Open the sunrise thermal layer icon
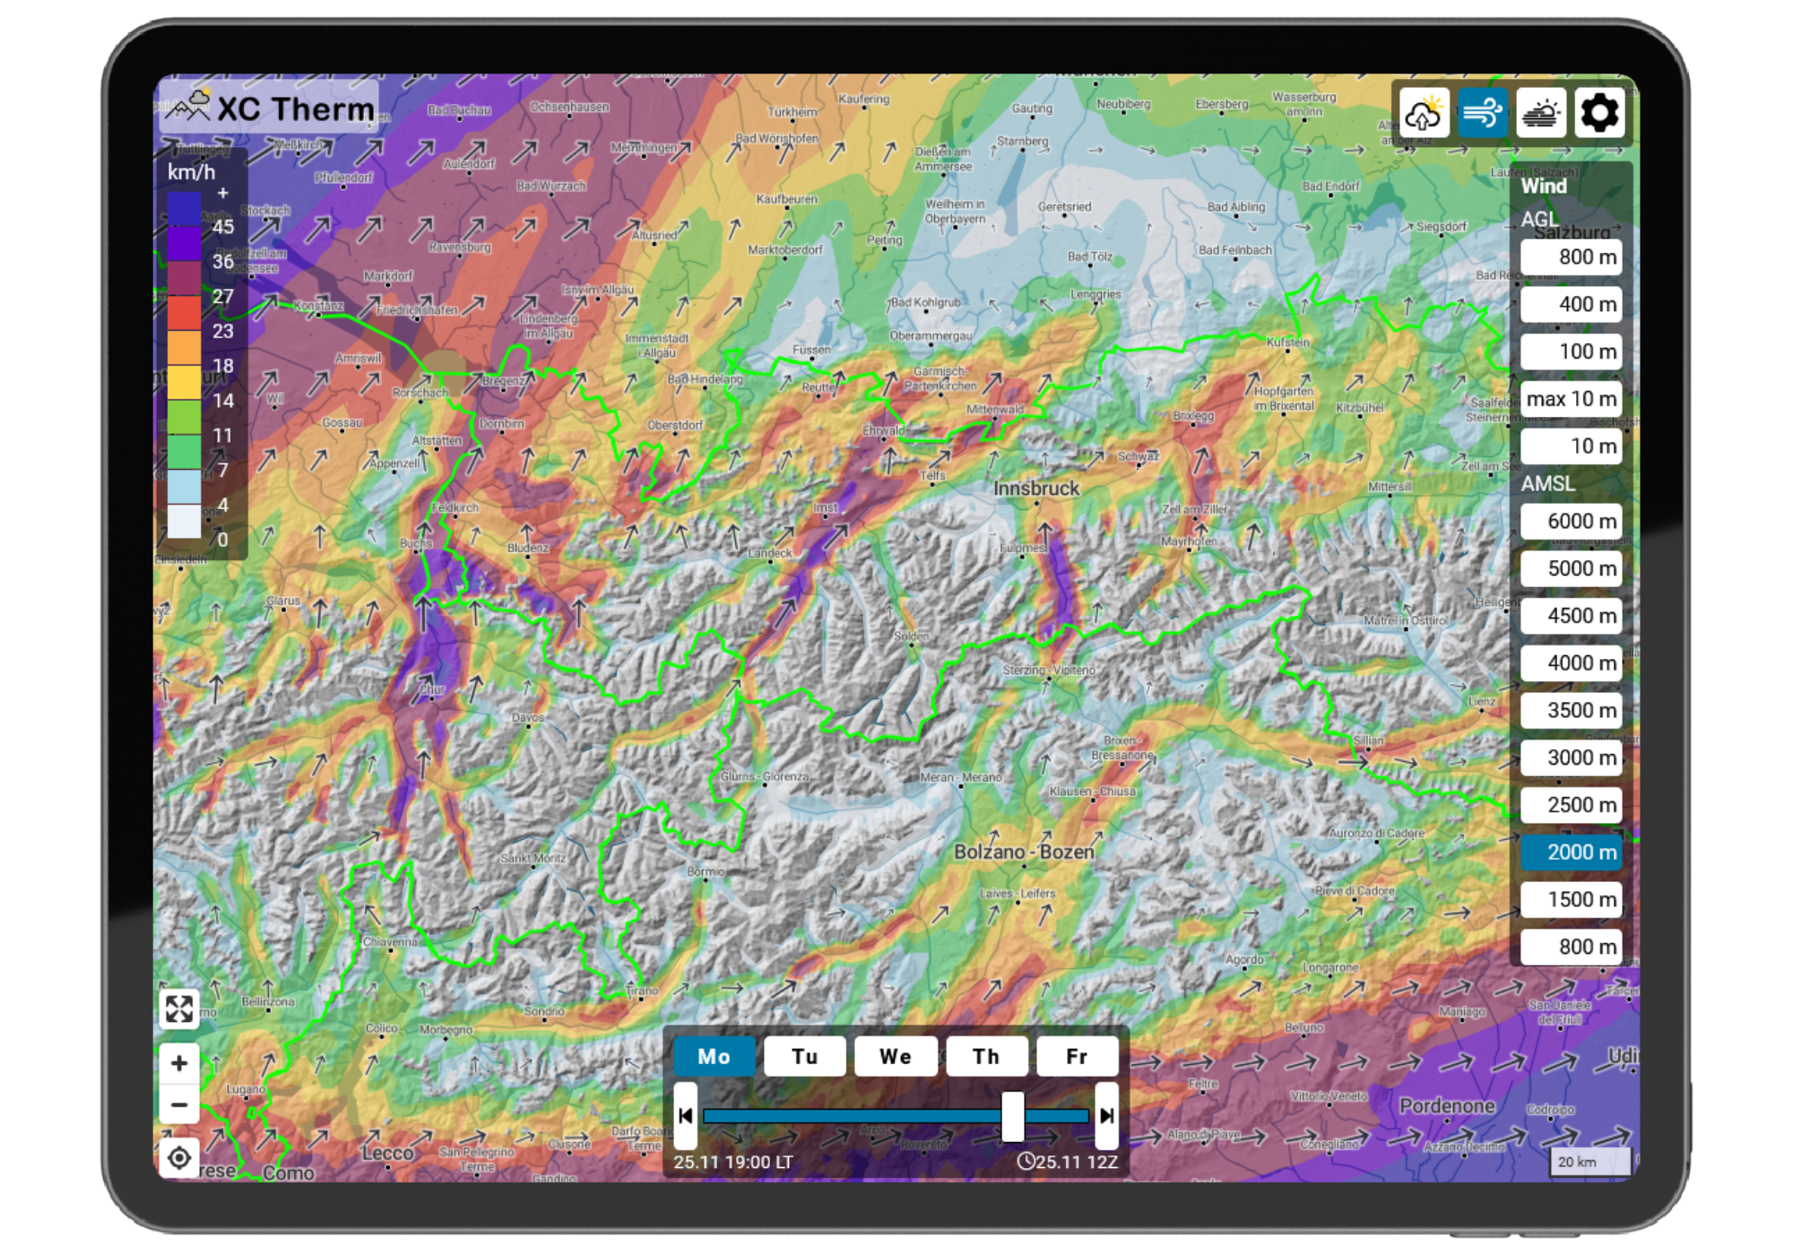 (1541, 114)
